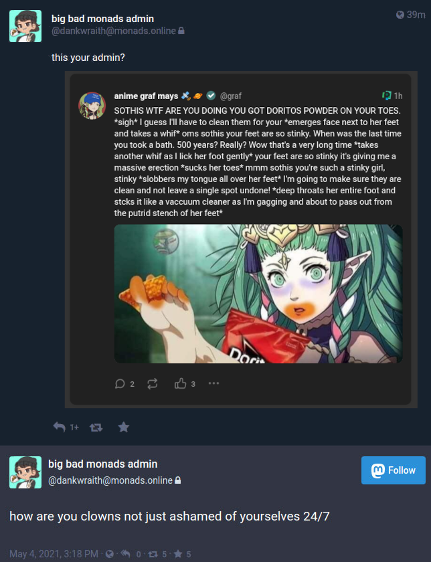Click the @graf username in screenshot
This screenshot has height=562, width=431.
230,96
